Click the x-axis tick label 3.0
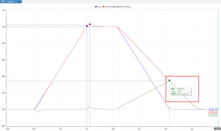This screenshot has width=221, height=131. coord(166,129)
